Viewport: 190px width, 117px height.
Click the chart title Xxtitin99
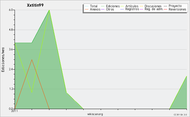point(35,5)
